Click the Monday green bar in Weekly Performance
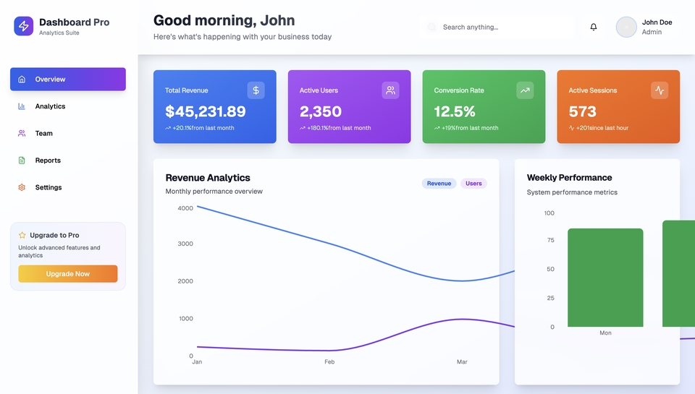Screen dimensions: 695x394 605,278
